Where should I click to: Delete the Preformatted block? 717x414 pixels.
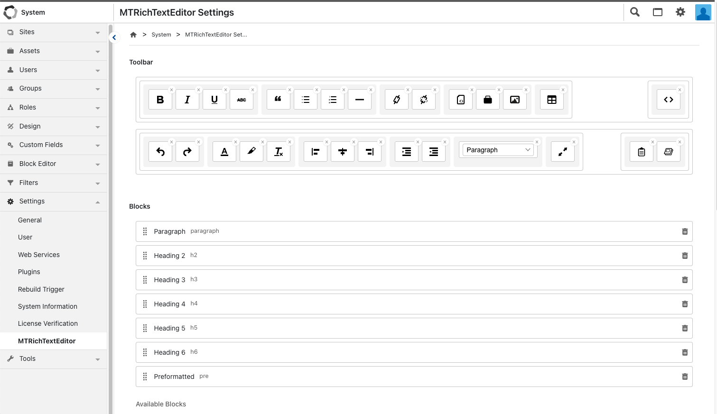tap(685, 377)
